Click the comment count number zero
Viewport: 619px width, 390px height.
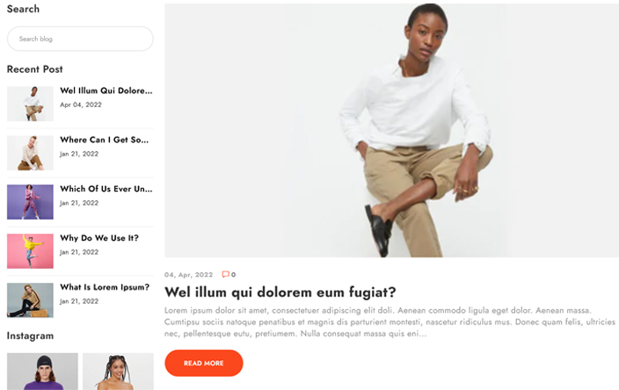pyautogui.click(x=233, y=275)
